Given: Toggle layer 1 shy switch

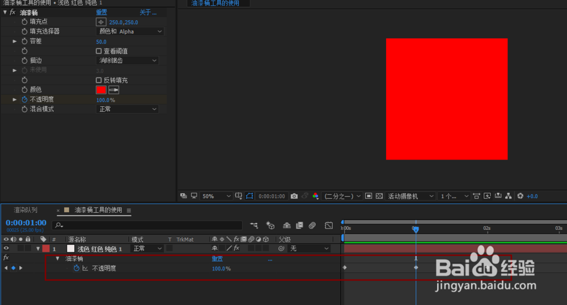Looking at the screenshot, I should pyautogui.click(x=215, y=248).
